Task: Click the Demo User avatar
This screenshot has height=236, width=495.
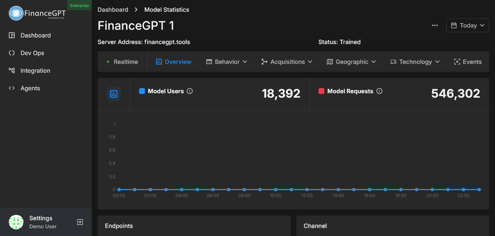Action: [x=16, y=222]
